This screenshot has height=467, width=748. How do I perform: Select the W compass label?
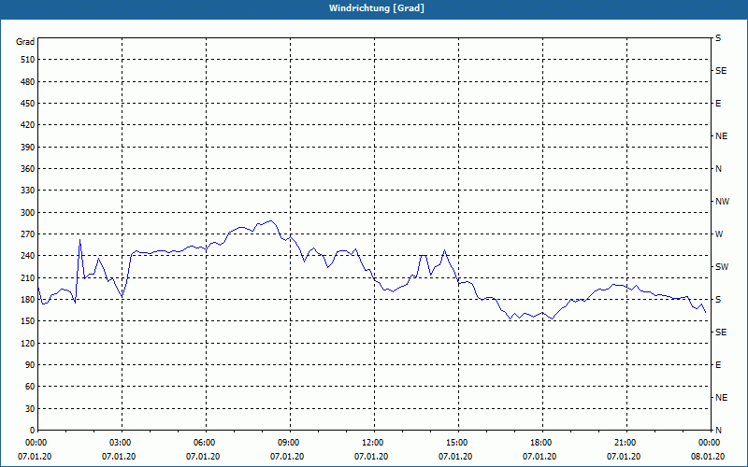point(719,234)
